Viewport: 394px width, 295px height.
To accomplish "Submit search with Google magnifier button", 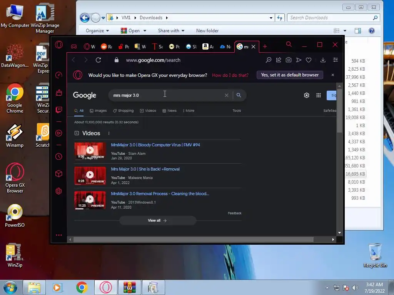I will [239, 95].
